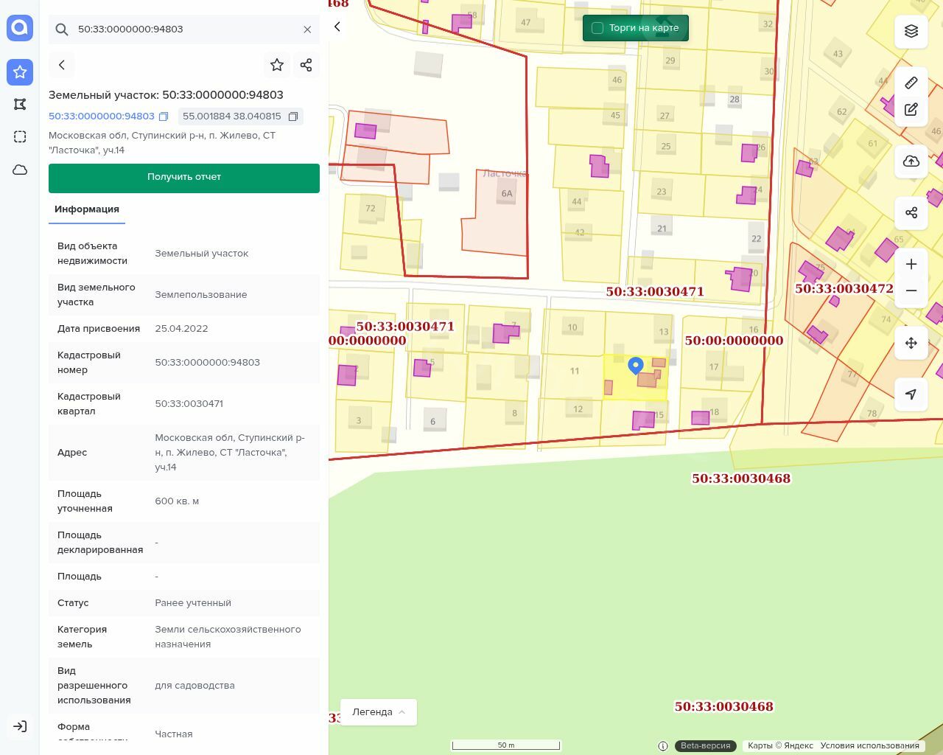This screenshot has width=943, height=755.
Task: Go back using the panel arrow
Action: [x=62, y=65]
